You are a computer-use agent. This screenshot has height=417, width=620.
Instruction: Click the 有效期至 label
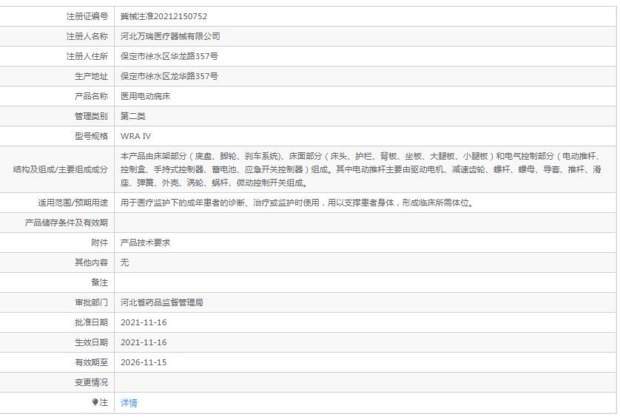pos(91,362)
